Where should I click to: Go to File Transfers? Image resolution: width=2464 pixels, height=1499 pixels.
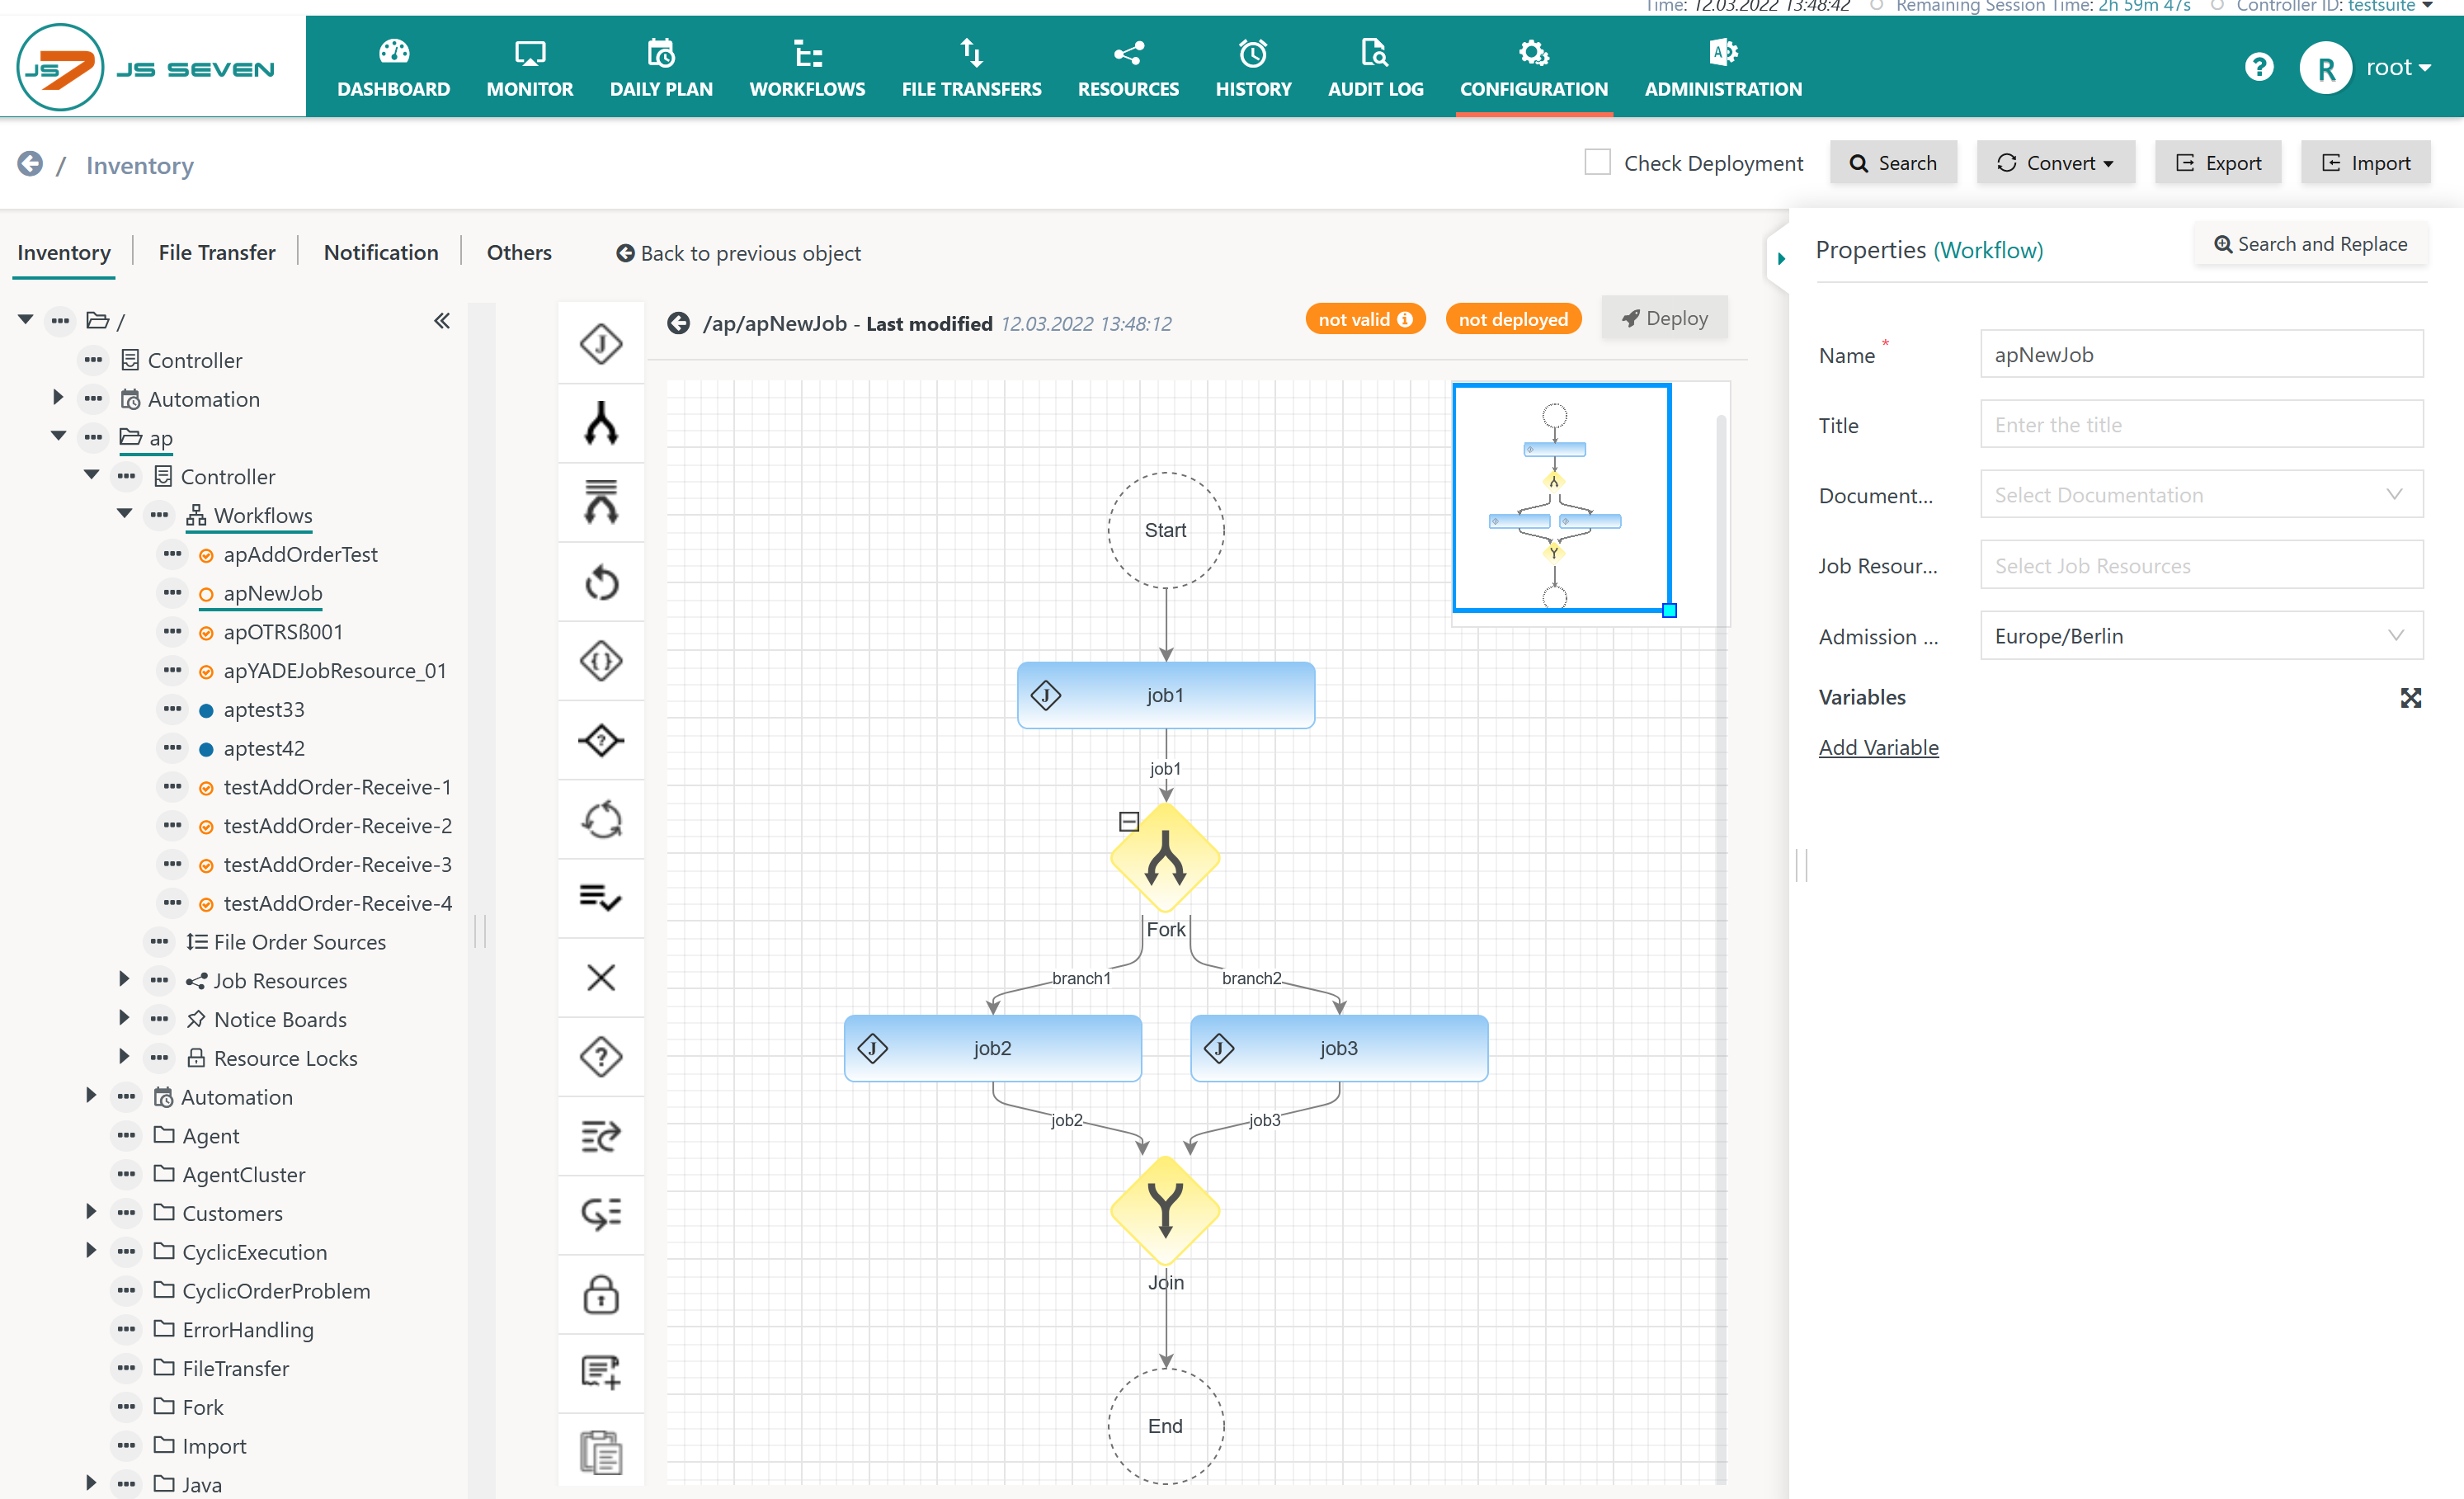(x=971, y=67)
